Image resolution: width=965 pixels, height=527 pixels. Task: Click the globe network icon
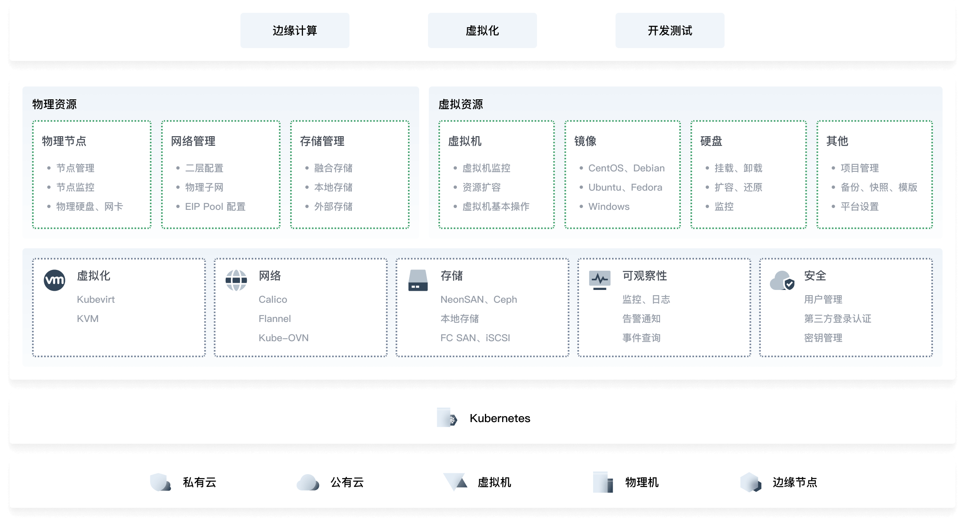[236, 280]
